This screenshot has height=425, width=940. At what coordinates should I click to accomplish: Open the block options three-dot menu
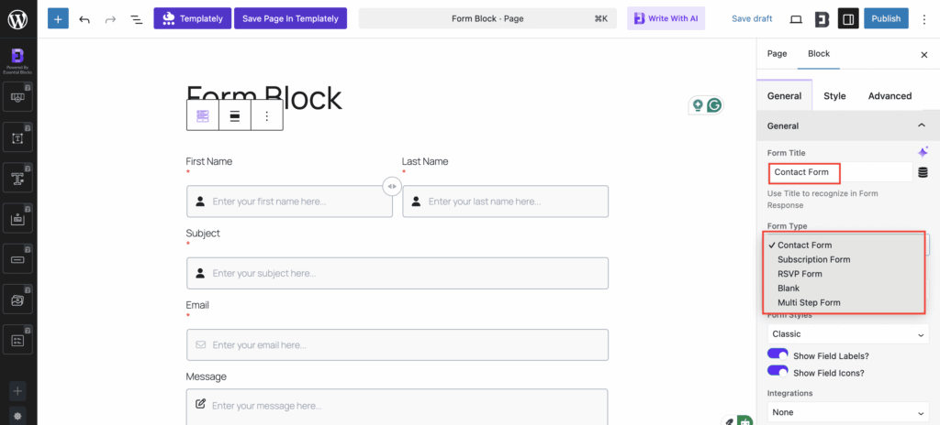pyautogui.click(x=267, y=115)
